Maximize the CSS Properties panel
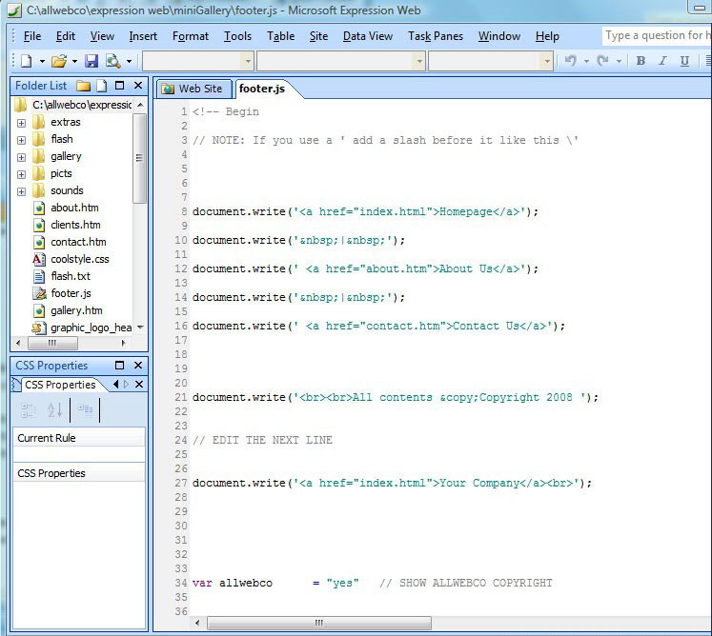712x636 pixels. pos(119,366)
